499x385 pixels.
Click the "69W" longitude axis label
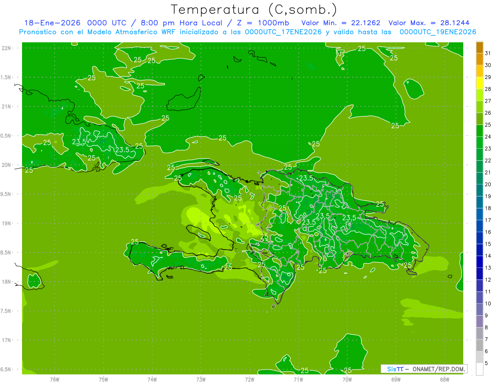(x=396, y=379)
